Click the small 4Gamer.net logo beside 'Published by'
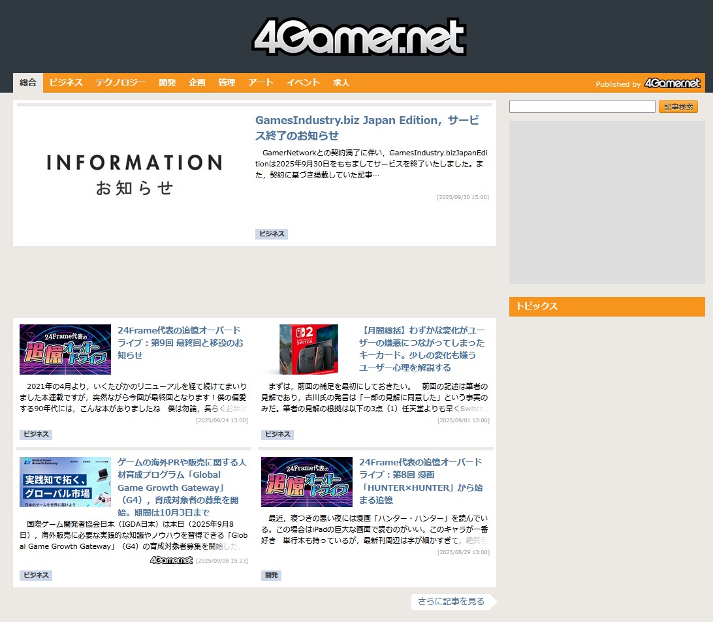 click(x=673, y=83)
